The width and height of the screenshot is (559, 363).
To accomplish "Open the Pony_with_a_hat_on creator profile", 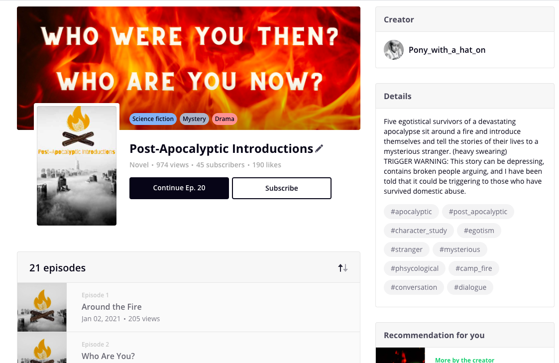I will click(447, 50).
